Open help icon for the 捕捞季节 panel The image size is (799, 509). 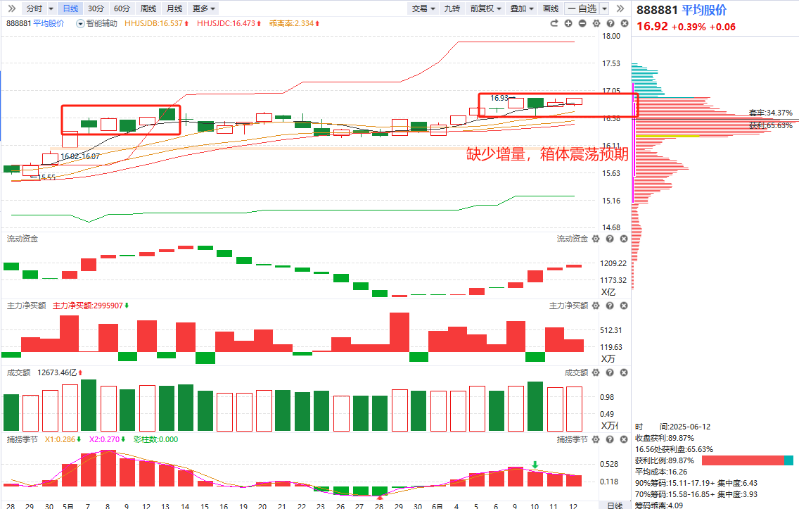(609, 439)
